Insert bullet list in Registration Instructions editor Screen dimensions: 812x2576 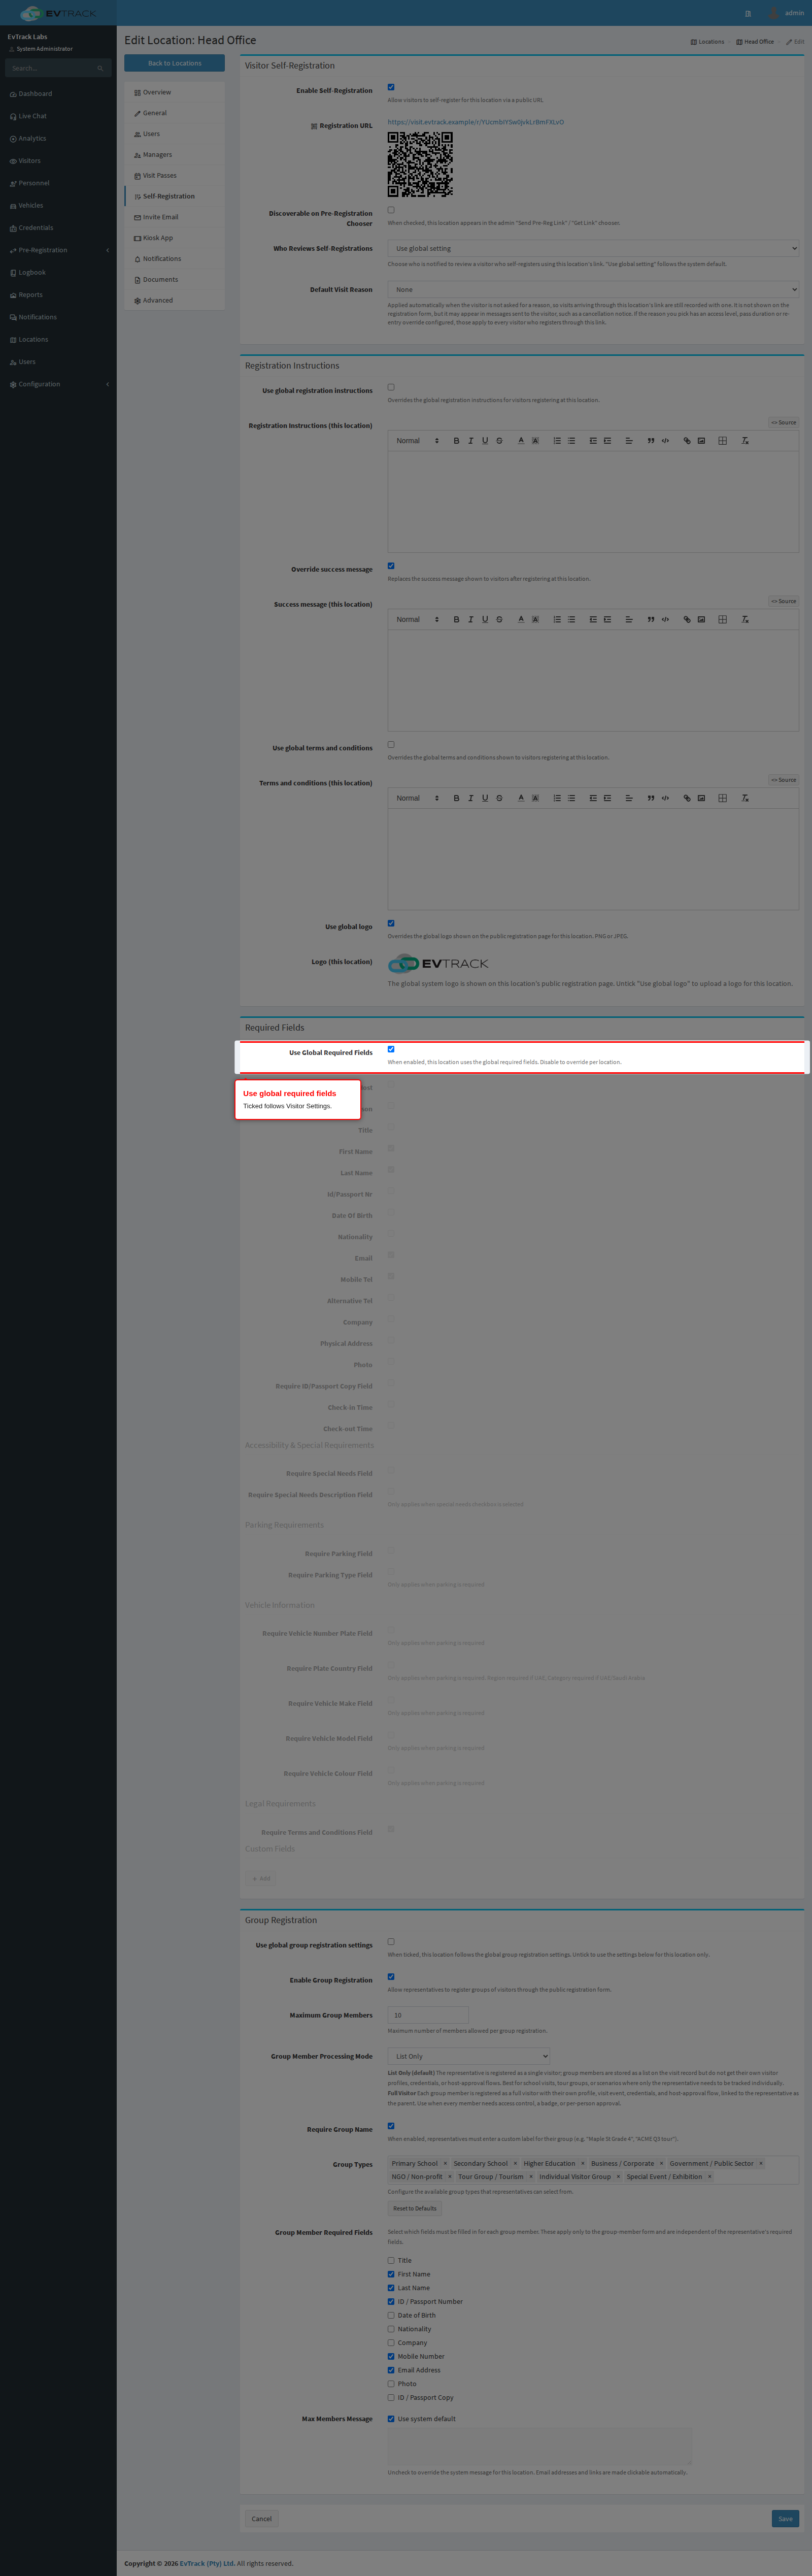(x=571, y=441)
